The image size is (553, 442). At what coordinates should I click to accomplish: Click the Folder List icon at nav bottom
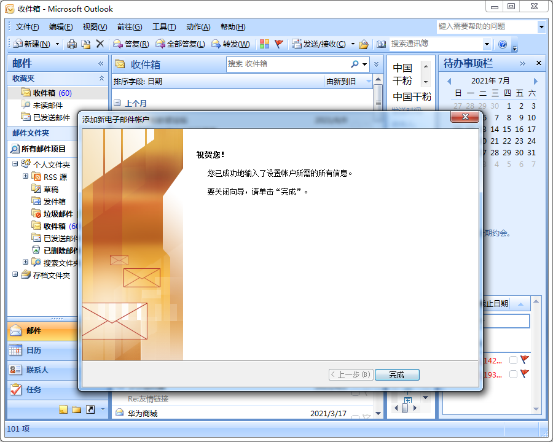[77, 409]
